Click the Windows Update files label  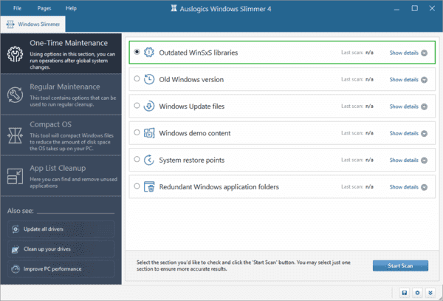[x=191, y=106]
